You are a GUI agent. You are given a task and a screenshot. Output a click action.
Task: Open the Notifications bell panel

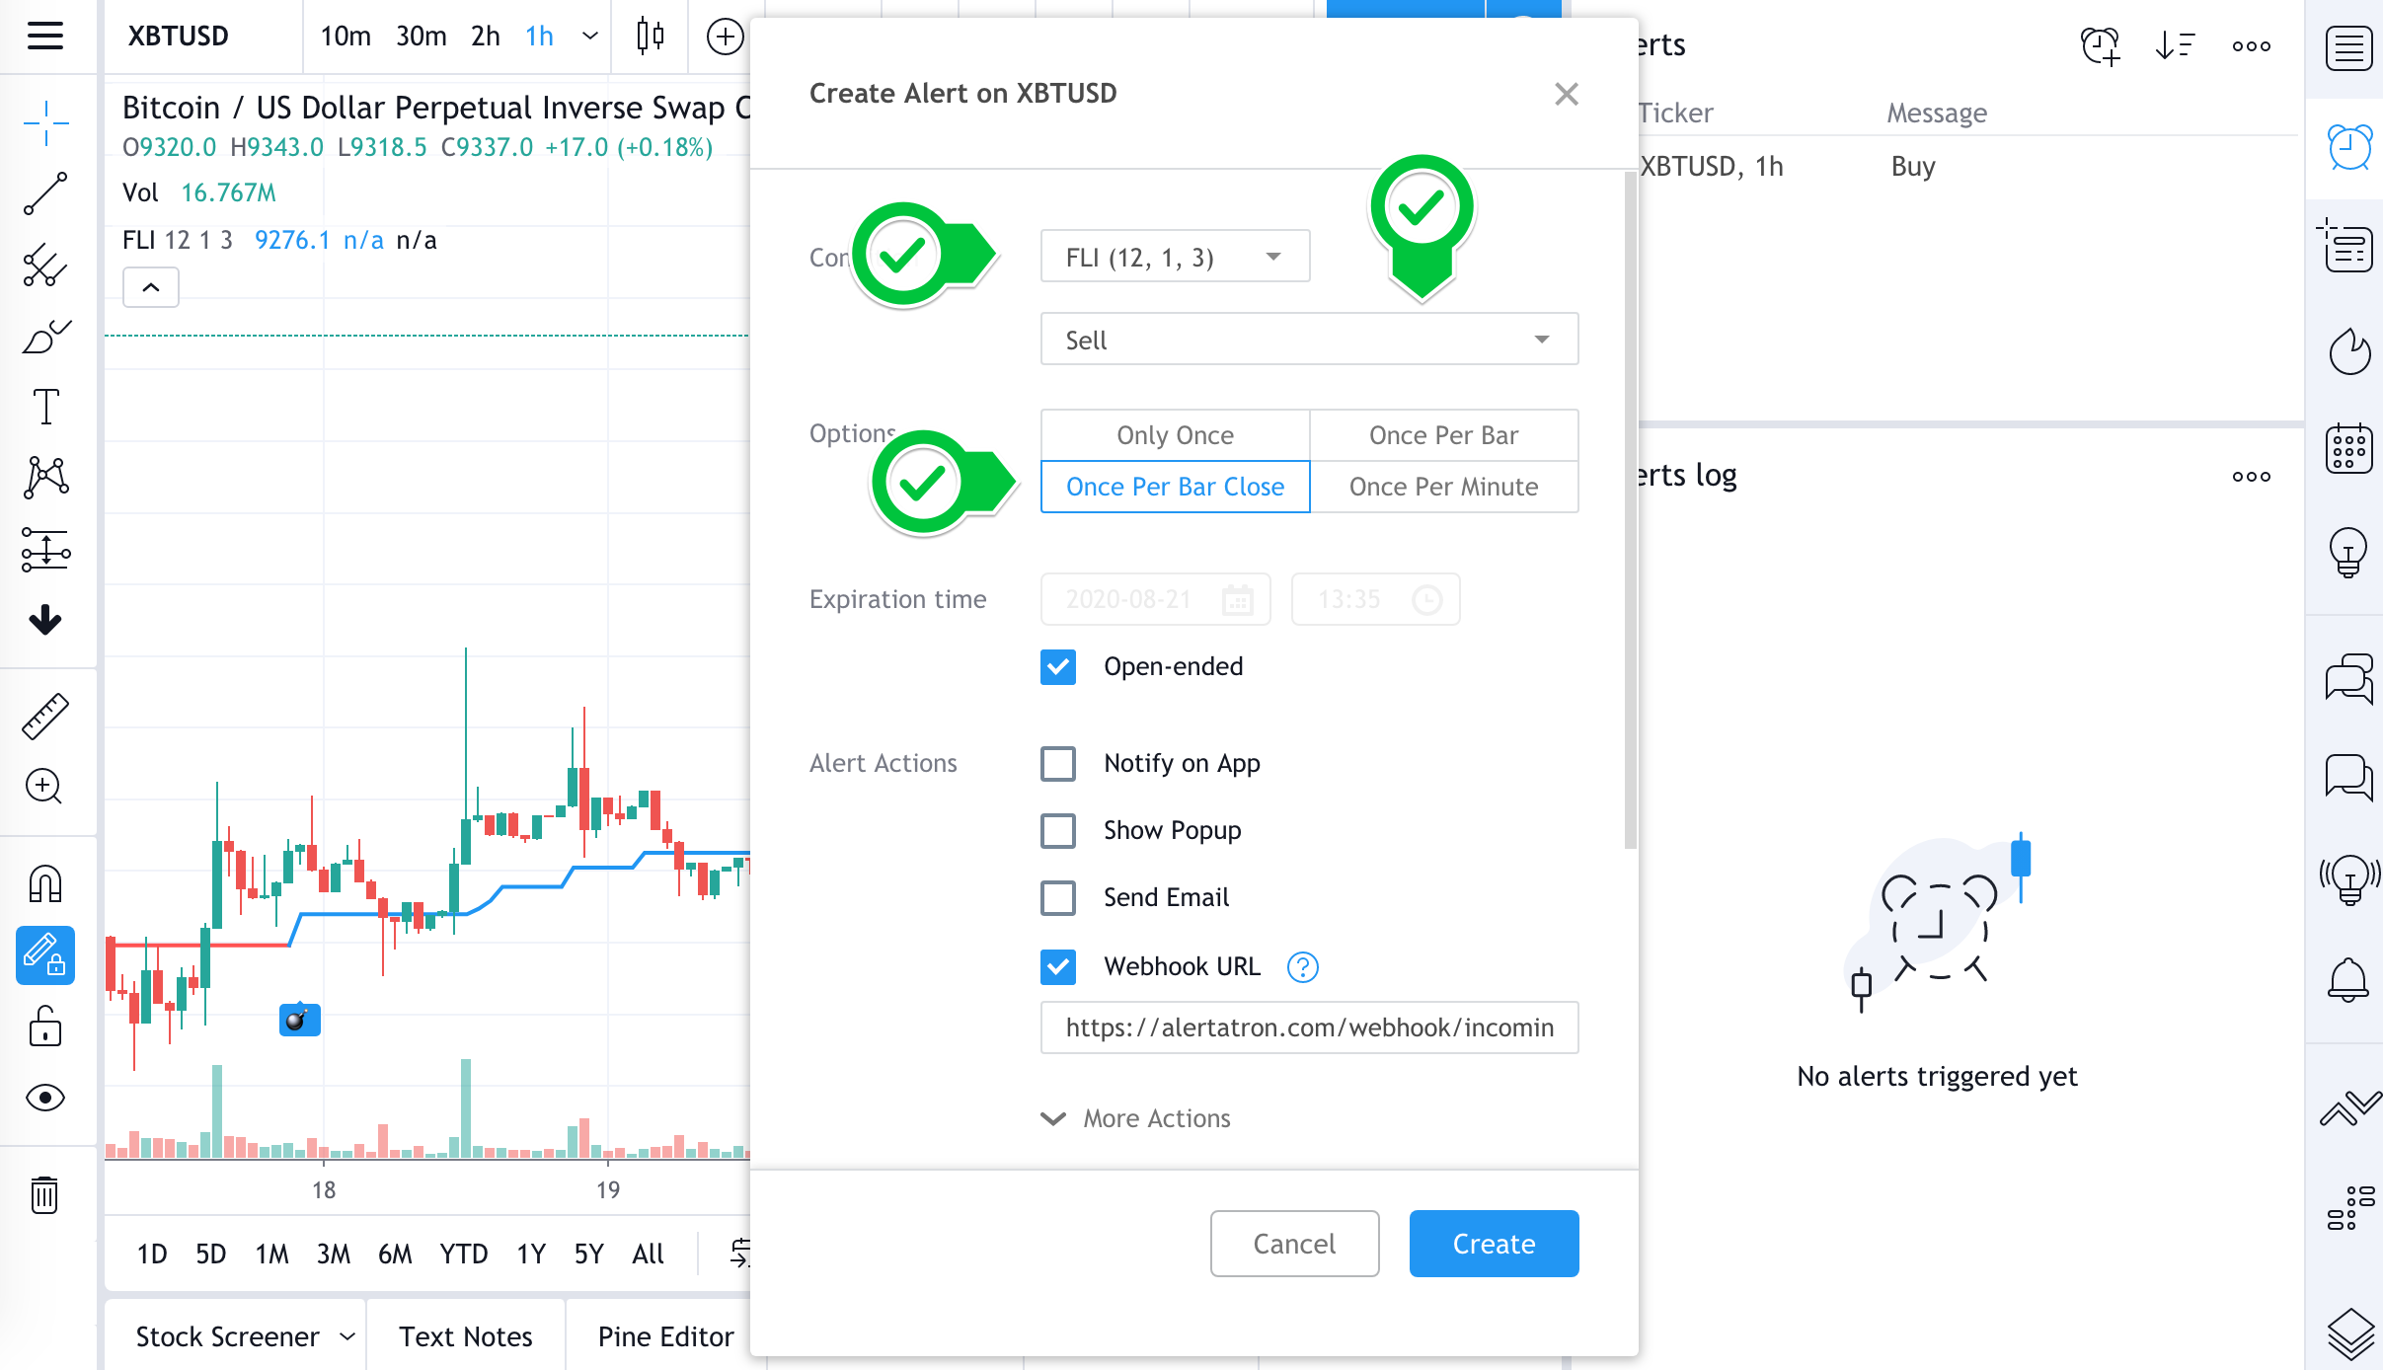(2348, 981)
